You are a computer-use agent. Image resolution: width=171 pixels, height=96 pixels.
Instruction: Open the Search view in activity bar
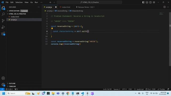(x=3, y=14)
